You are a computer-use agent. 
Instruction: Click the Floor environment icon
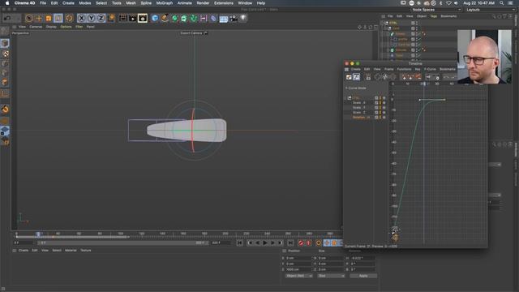point(224,19)
